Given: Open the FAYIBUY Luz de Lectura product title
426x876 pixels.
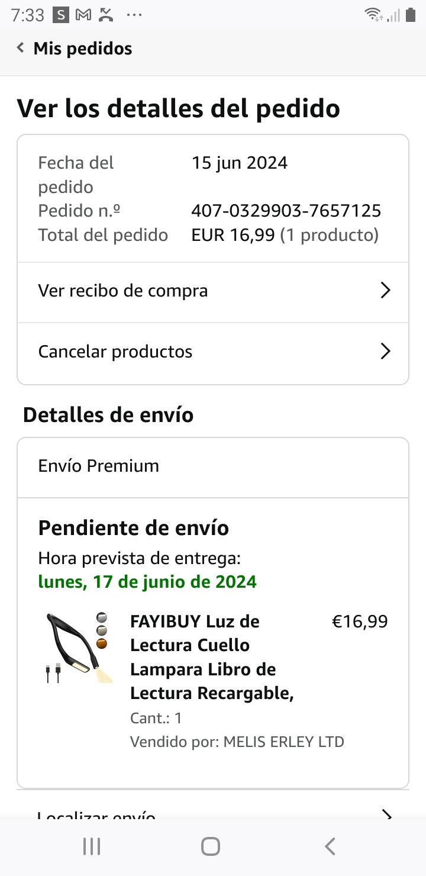Looking at the screenshot, I should [212, 657].
